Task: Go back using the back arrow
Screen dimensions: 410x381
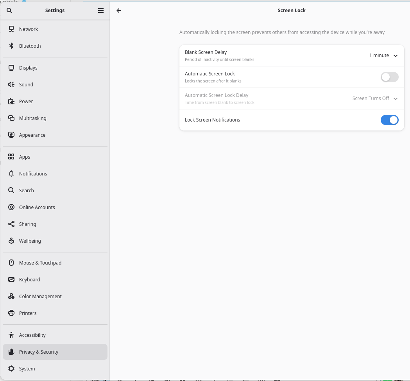Action: 119,11
